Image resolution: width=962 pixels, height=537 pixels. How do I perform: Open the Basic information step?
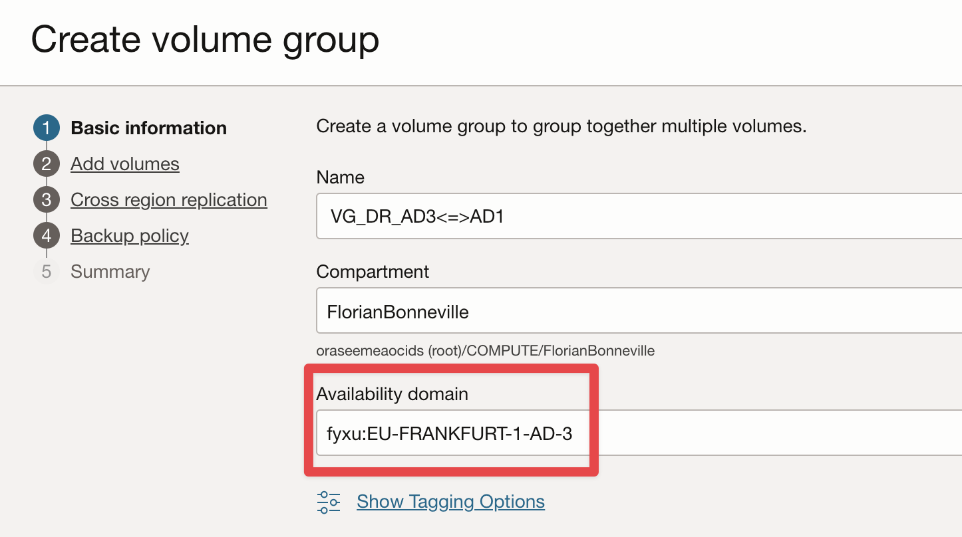click(x=148, y=128)
